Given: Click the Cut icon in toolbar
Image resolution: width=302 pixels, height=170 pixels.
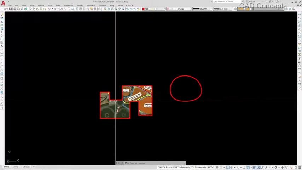Looking at the screenshot, I should [30, 9].
